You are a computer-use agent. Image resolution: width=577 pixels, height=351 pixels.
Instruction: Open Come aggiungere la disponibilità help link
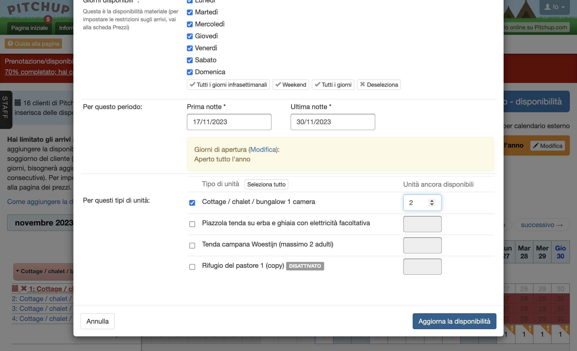click(40, 202)
